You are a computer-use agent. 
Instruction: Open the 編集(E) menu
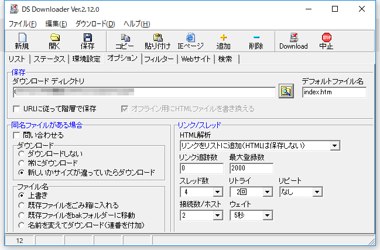click(56, 24)
